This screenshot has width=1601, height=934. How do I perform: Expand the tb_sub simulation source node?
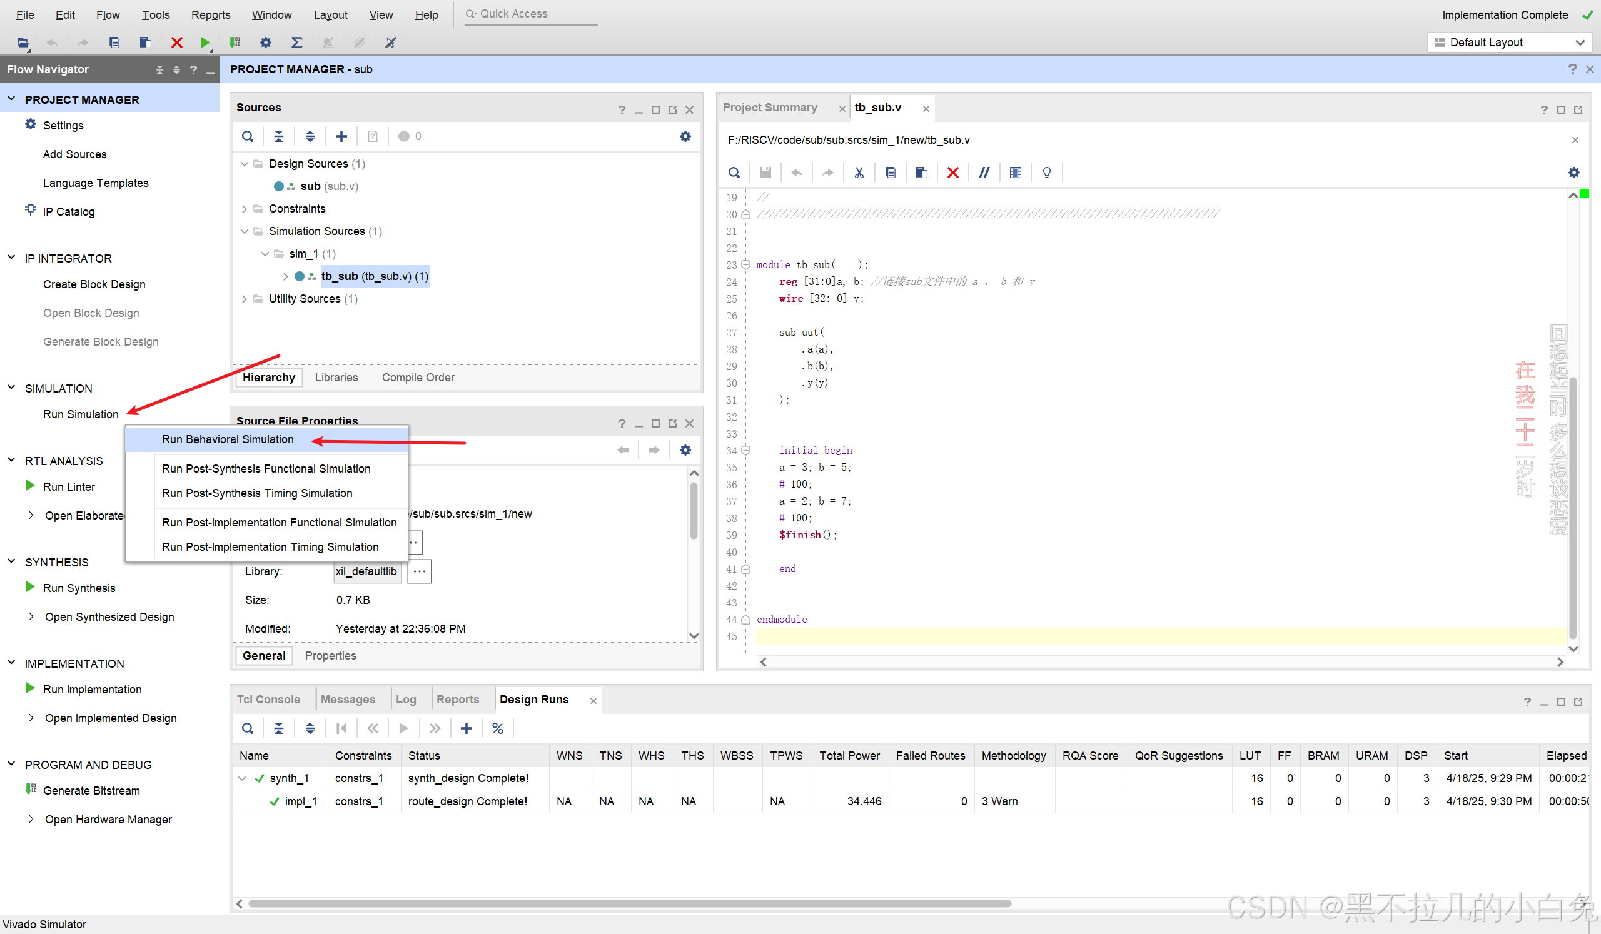click(x=285, y=276)
